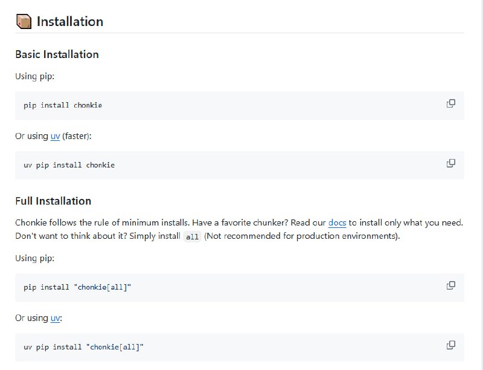Follow the uv link under Full Installation

pos(55,318)
